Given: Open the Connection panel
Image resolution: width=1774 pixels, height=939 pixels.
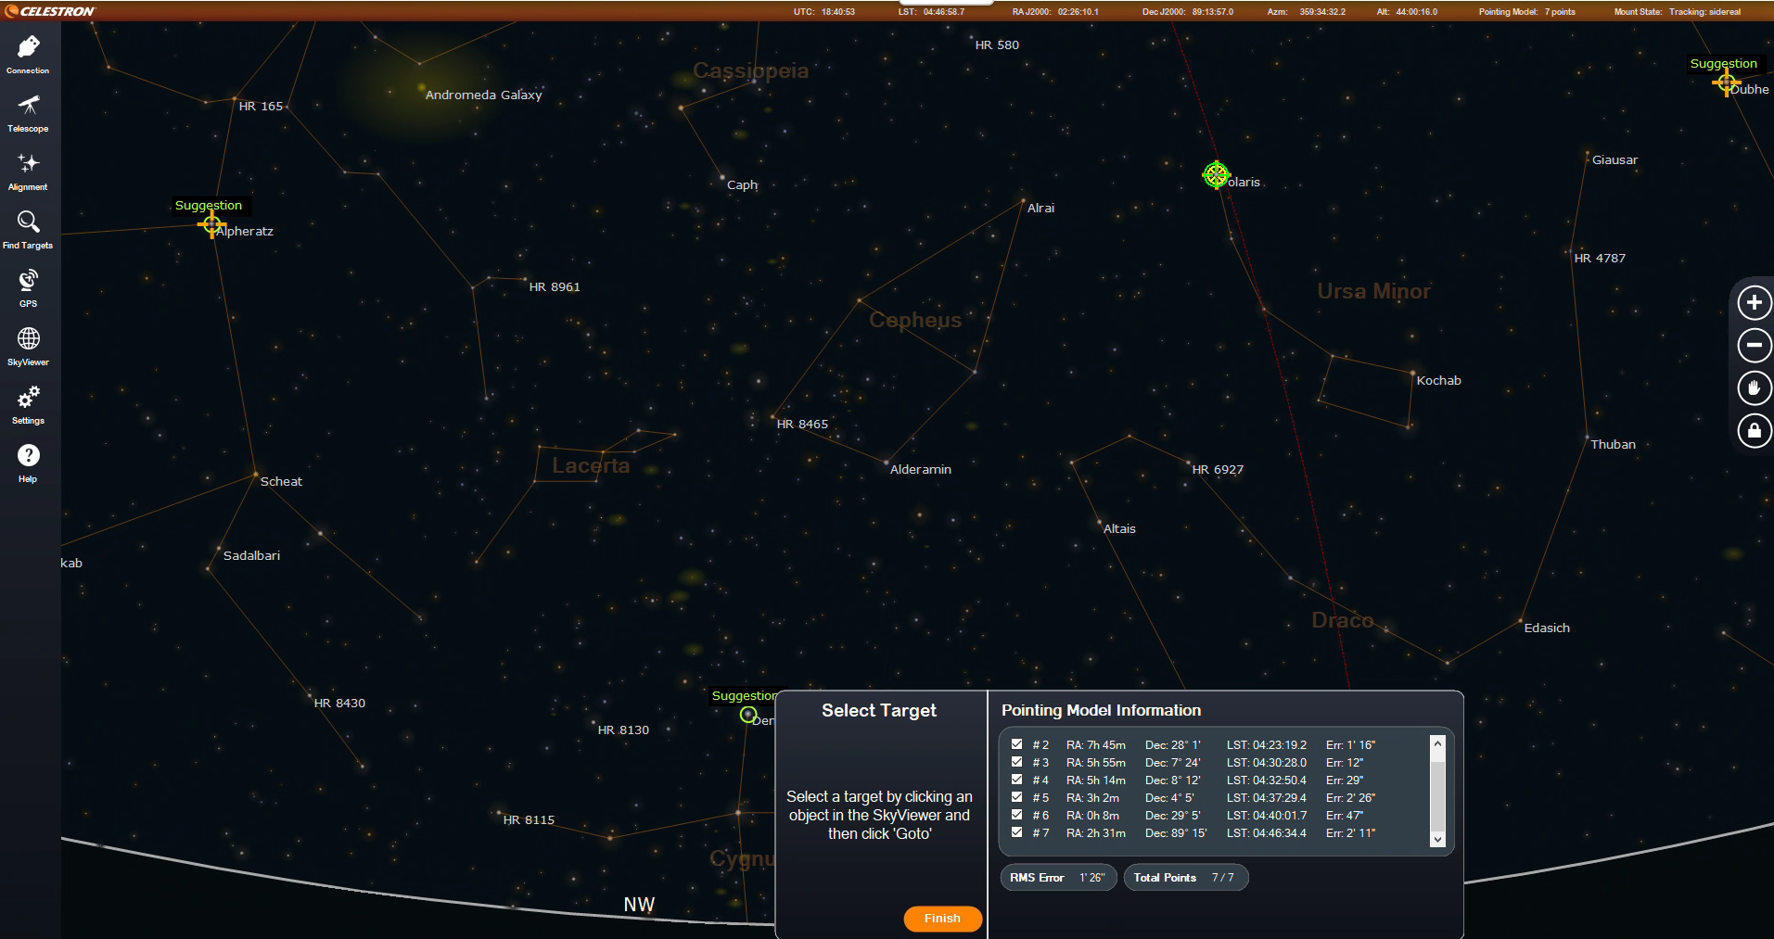Looking at the screenshot, I should 28,55.
